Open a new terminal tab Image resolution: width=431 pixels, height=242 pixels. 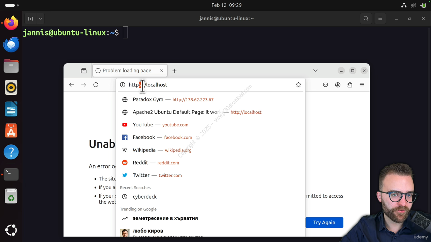coord(30,18)
